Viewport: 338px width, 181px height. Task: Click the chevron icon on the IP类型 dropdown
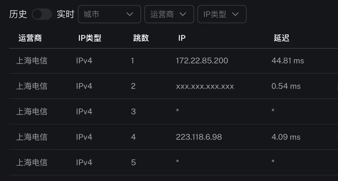[x=235, y=14]
